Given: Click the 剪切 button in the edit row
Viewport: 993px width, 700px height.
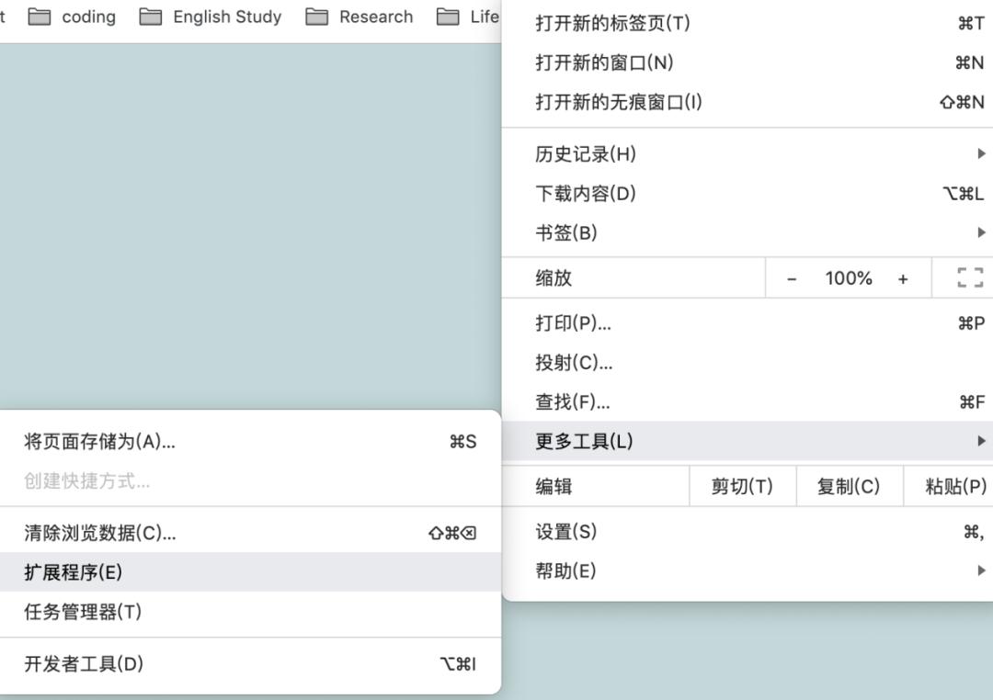Looking at the screenshot, I should (742, 486).
